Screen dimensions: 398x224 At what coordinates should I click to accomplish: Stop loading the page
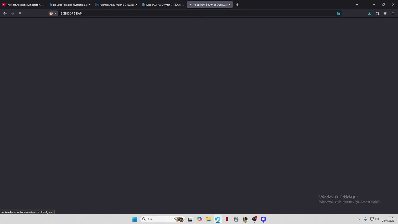click(x=20, y=13)
